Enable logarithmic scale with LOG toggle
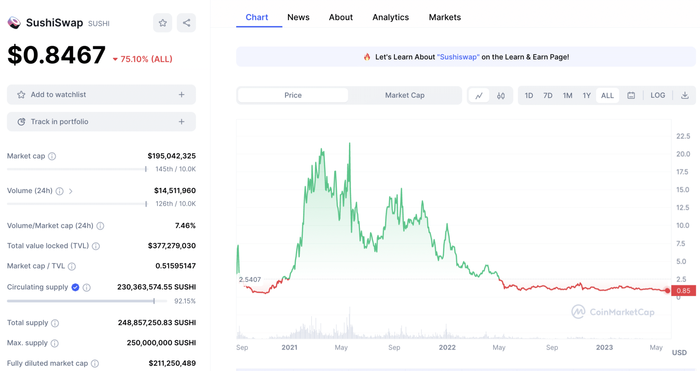 click(658, 95)
